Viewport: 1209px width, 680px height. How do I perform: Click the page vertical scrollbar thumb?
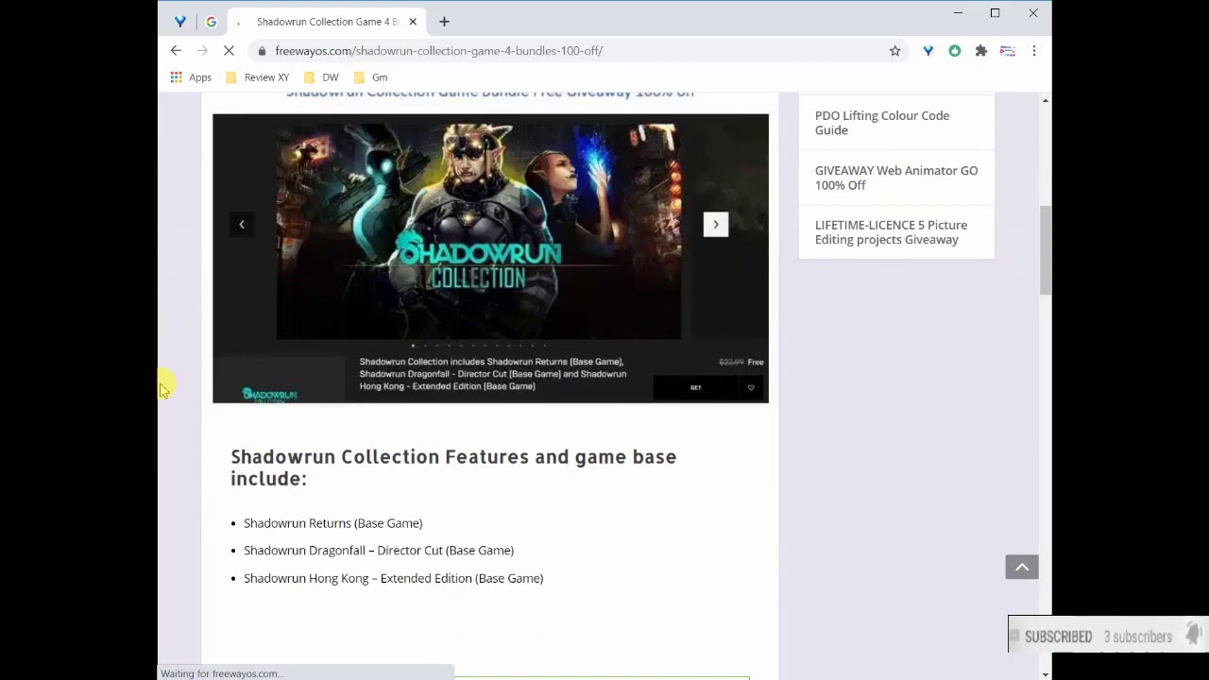[1046, 250]
